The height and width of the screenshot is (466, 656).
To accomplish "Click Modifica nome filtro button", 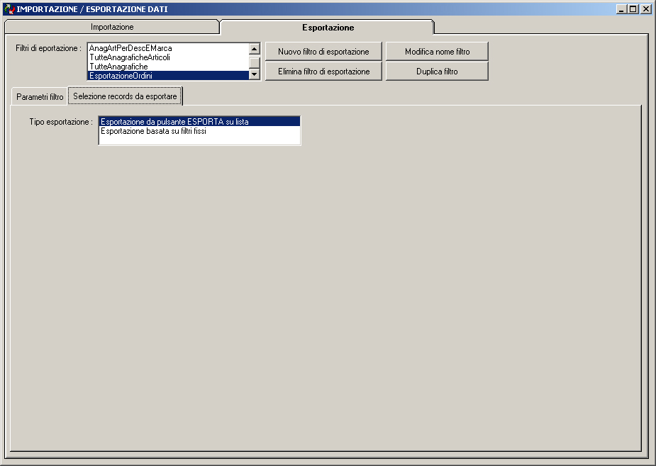I will pos(437,52).
